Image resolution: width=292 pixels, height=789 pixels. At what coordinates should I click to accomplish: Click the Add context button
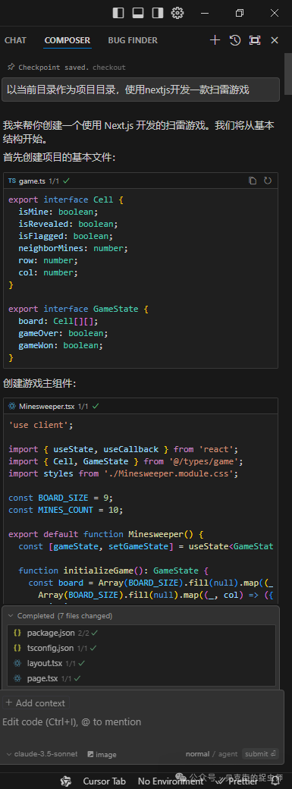coord(36,703)
